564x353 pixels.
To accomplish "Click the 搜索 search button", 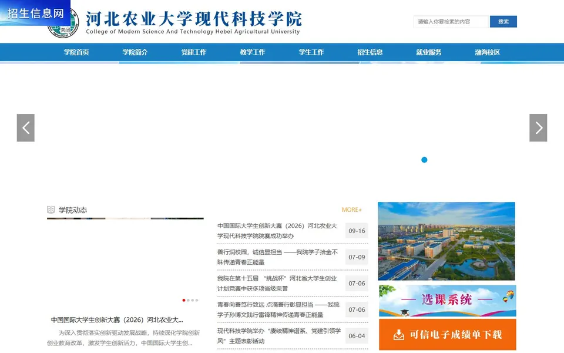I will 503,22.
